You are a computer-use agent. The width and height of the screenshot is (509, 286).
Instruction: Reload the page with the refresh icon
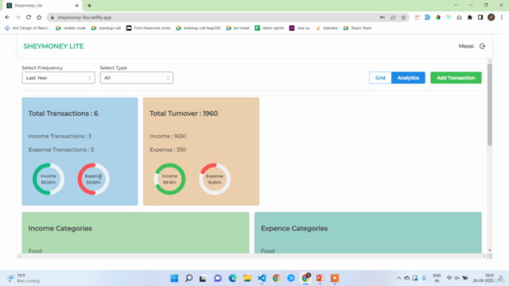29,17
